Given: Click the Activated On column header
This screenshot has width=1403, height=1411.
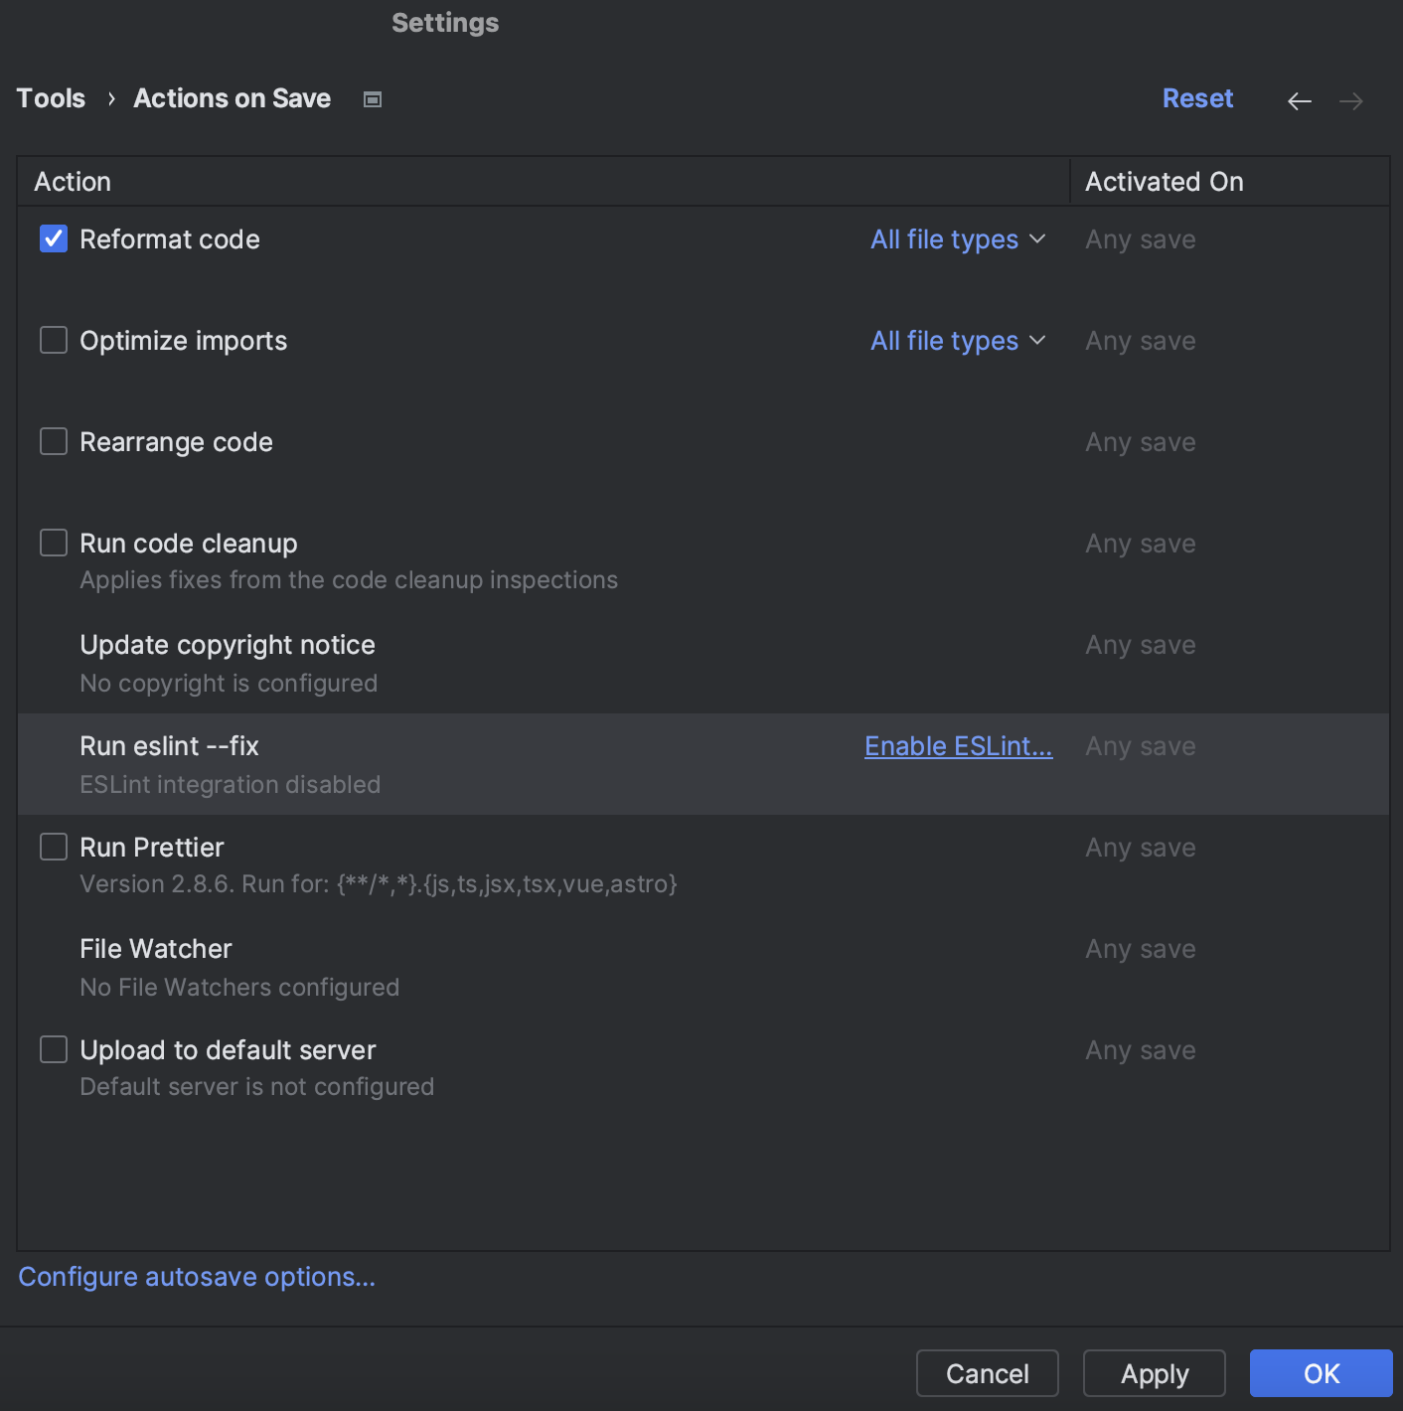Looking at the screenshot, I should pos(1164,181).
